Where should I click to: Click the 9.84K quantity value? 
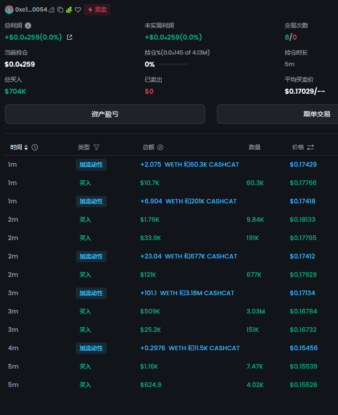pos(255,220)
